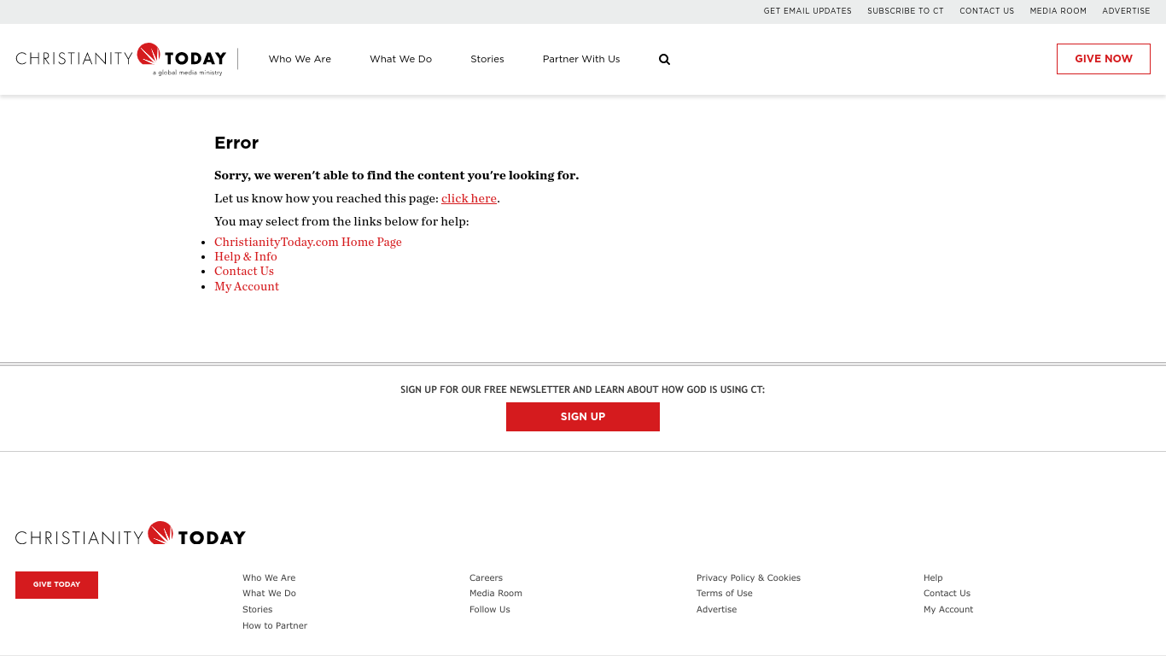Click the Christianity Today footer logo

(x=131, y=535)
